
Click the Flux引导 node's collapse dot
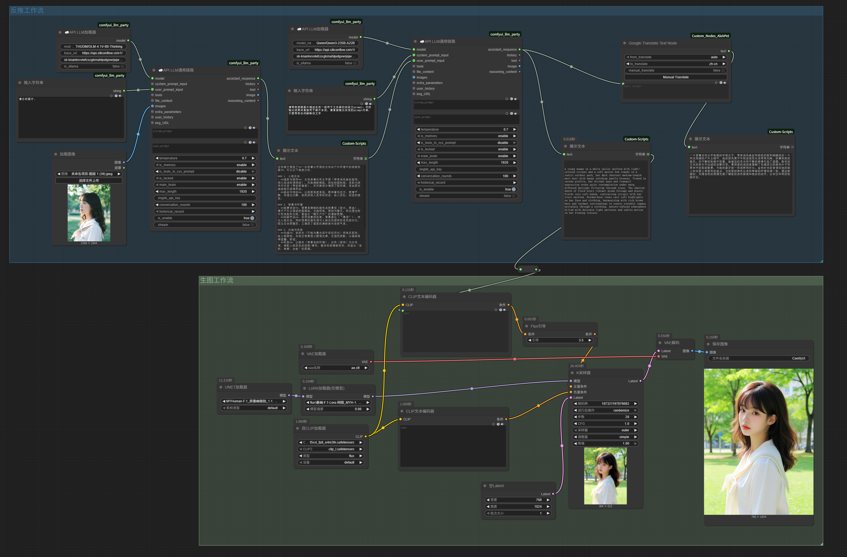click(x=526, y=326)
